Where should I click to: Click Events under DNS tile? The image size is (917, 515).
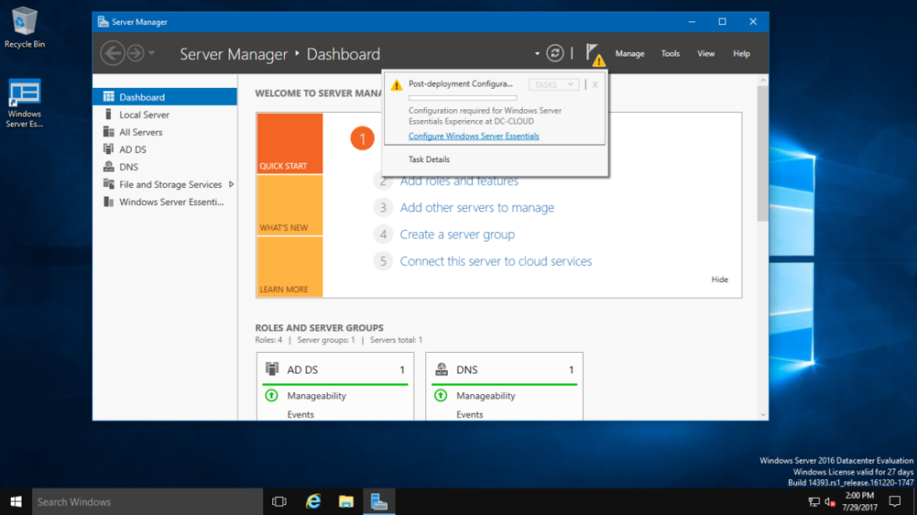click(x=469, y=415)
